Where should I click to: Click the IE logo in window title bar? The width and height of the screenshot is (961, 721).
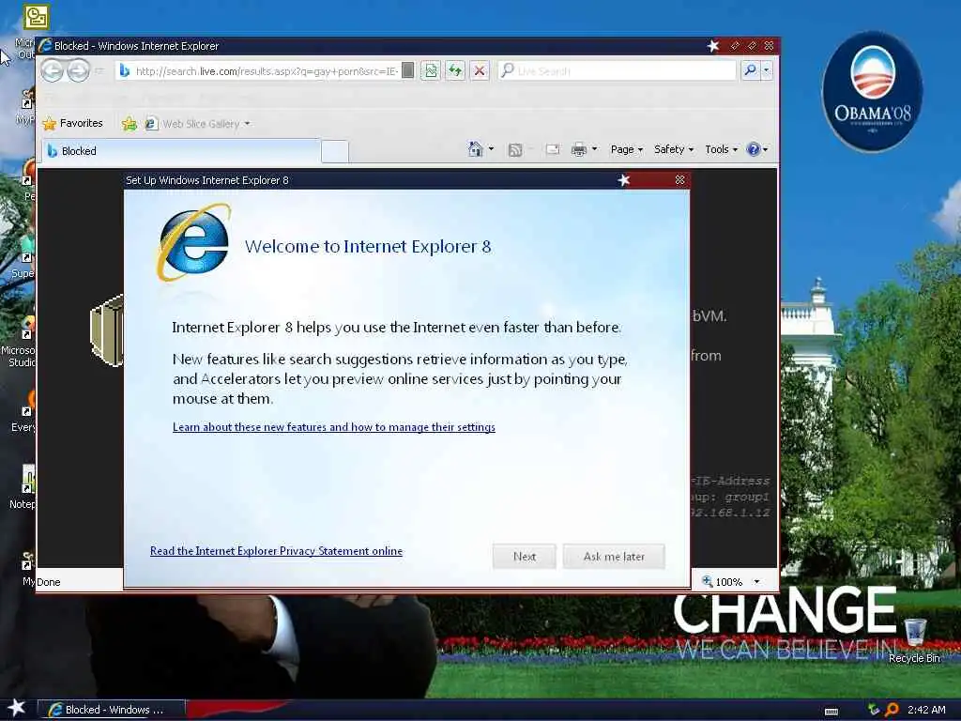45,45
